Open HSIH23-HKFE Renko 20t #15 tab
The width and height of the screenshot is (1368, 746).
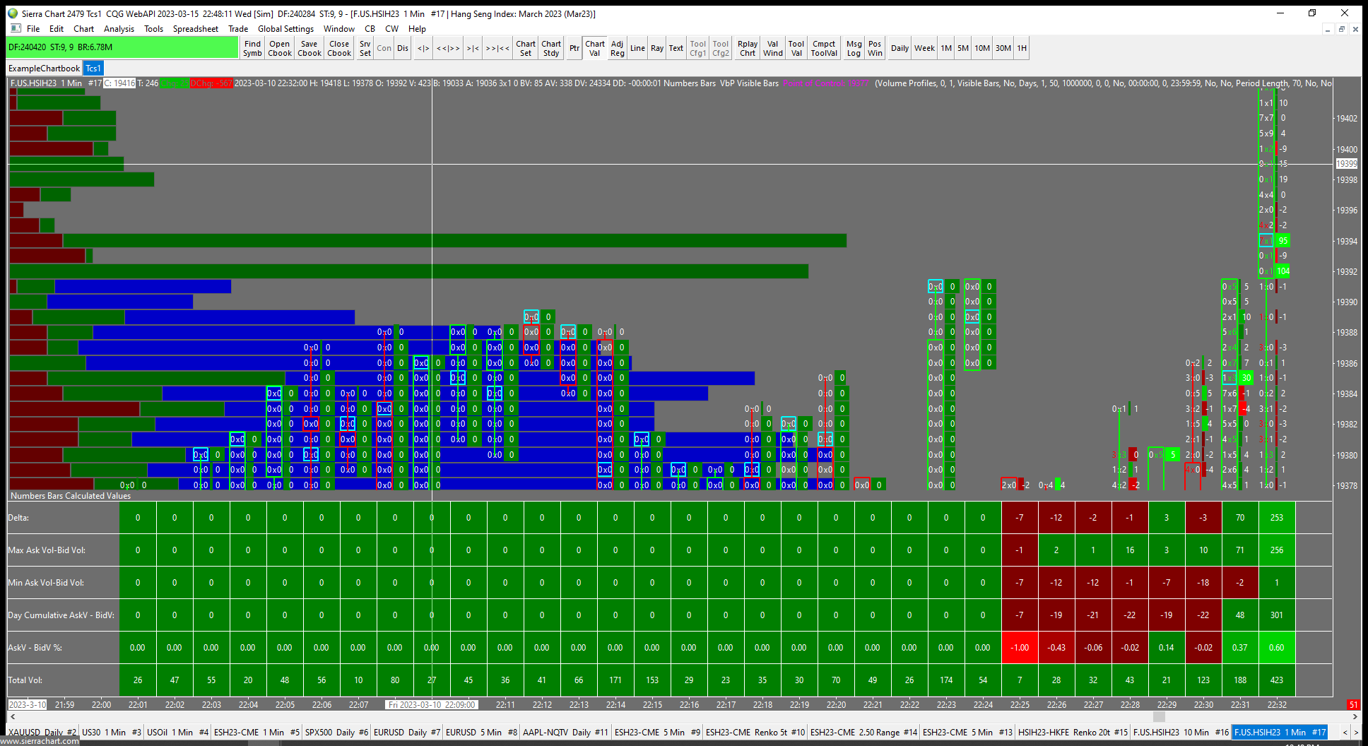[1073, 733]
